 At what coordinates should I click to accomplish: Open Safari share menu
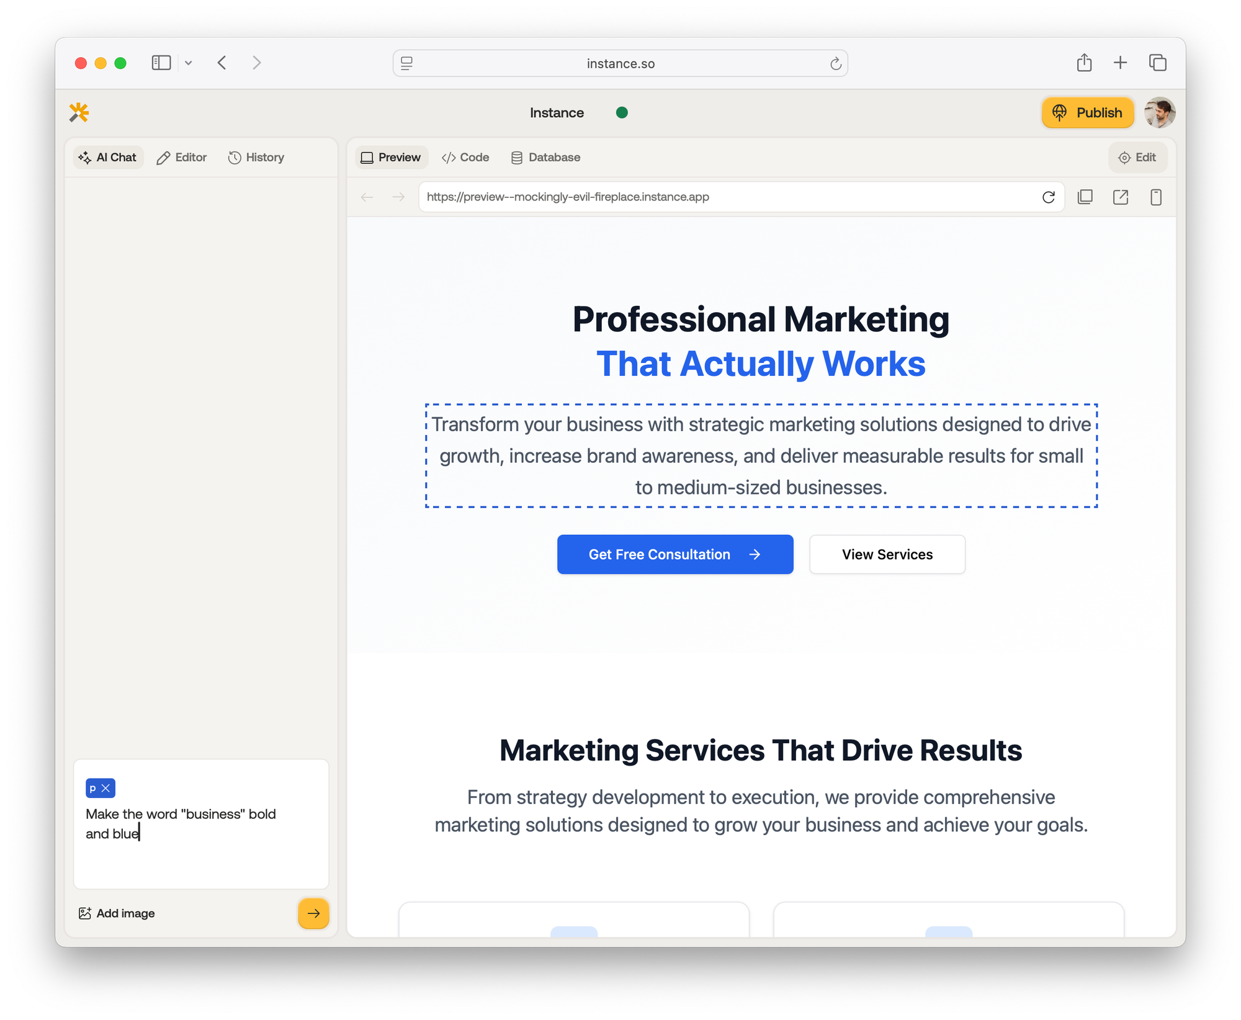tap(1084, 63)
